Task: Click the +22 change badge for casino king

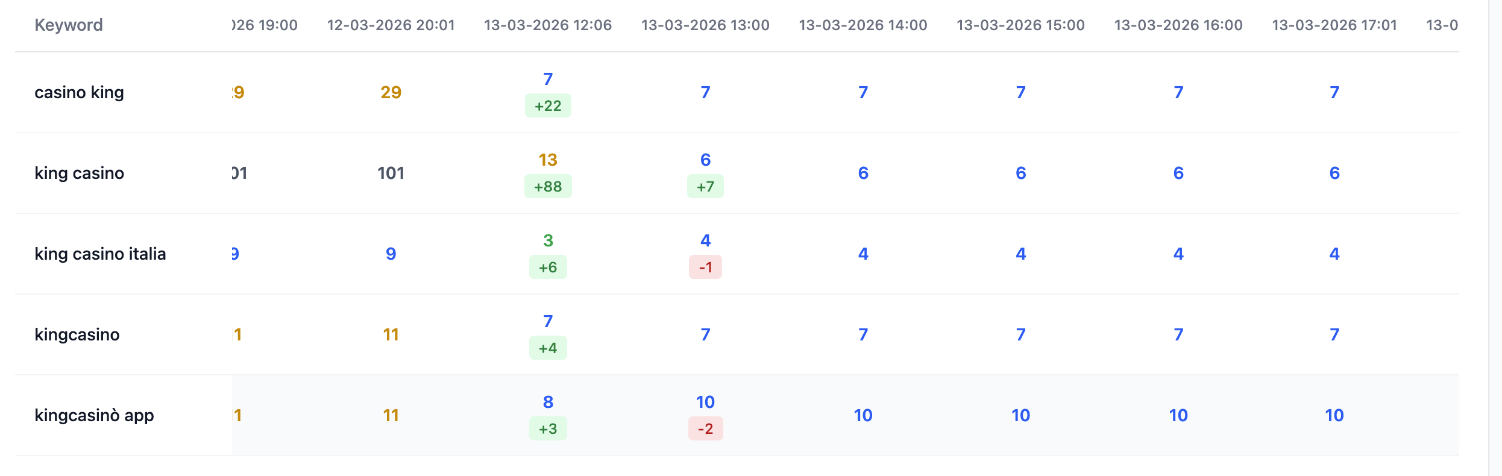Action: [x=548, y=106]
